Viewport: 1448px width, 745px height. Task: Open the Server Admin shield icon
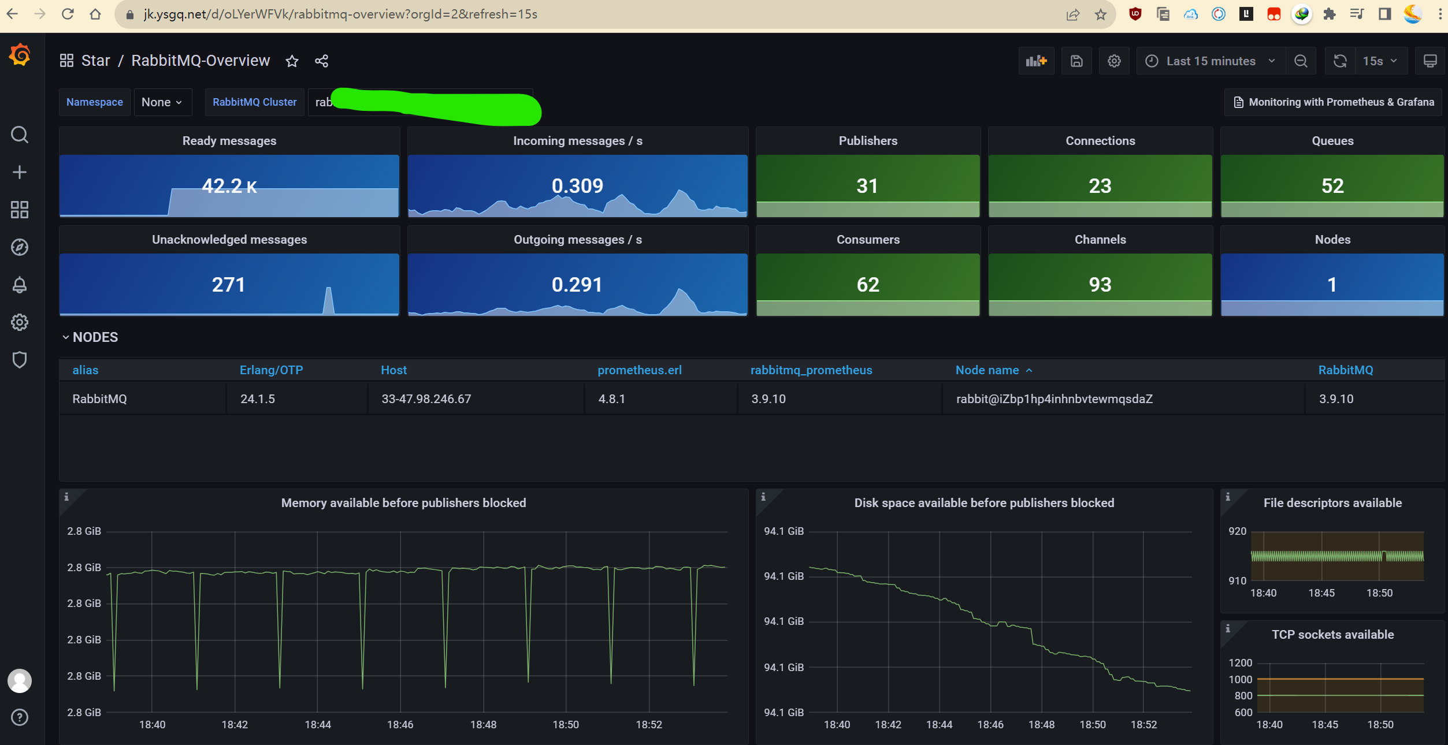[20, 360]
